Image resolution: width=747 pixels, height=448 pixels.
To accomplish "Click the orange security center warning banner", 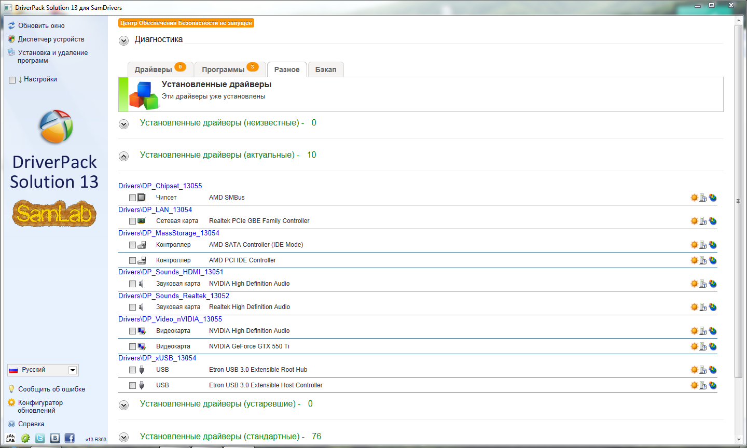I will (186, 23).
